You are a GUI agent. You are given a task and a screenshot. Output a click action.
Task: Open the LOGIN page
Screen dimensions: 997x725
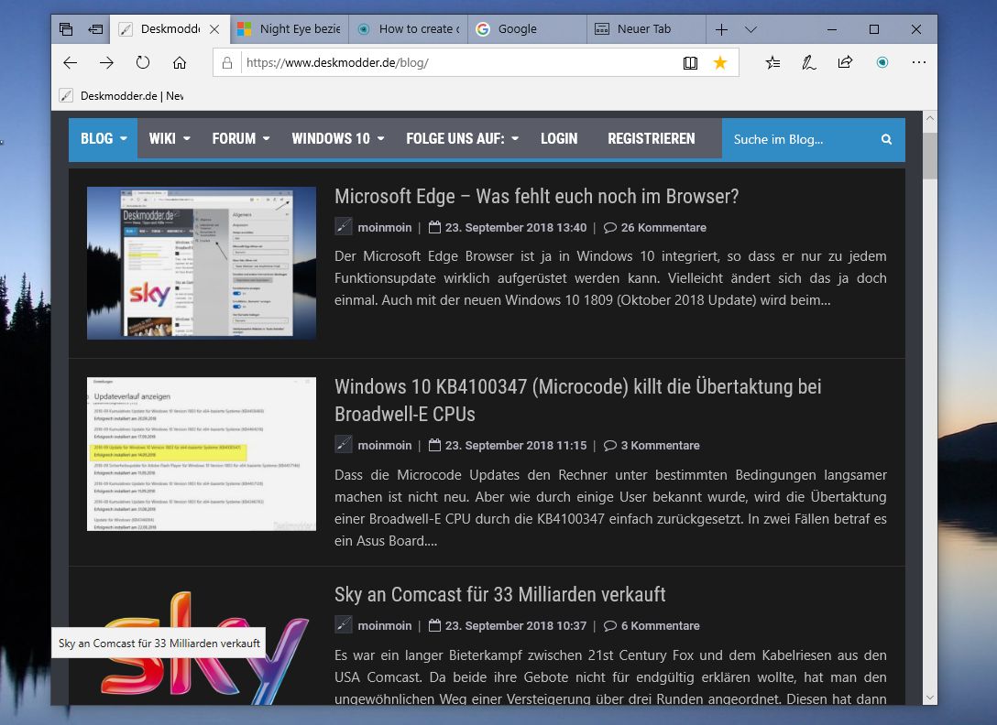click(x=559, y=138)
